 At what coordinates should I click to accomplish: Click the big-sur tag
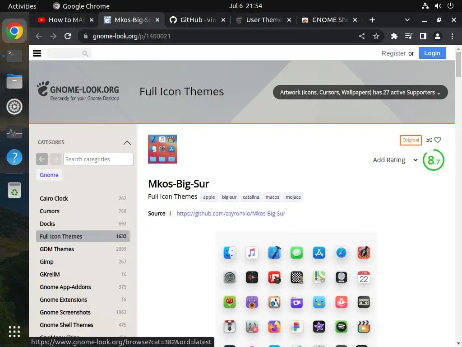(x=229, y=197)
